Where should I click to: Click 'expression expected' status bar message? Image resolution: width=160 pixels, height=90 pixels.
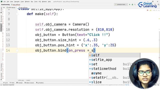pos(8,85)
